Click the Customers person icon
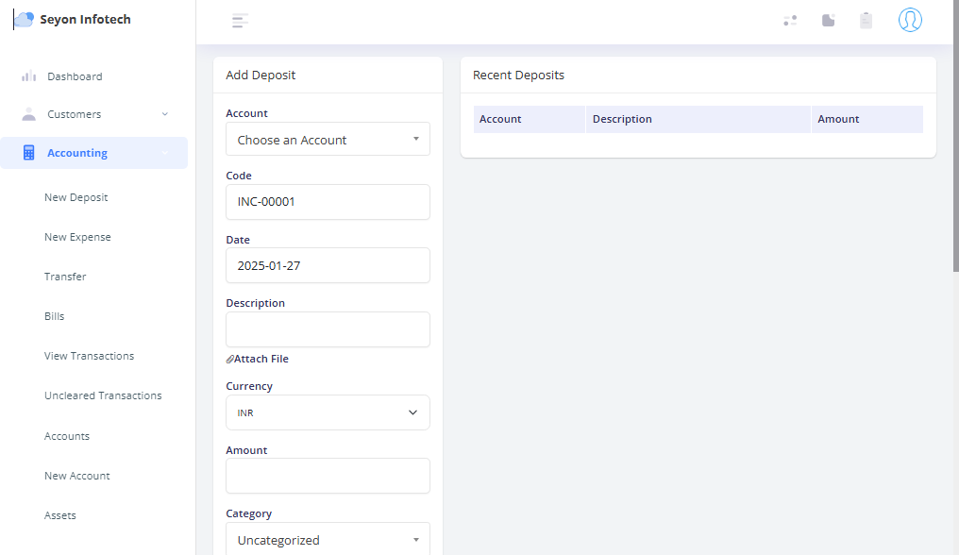The height and width of the screenshot is (555, 959). [x=28, y=114]
